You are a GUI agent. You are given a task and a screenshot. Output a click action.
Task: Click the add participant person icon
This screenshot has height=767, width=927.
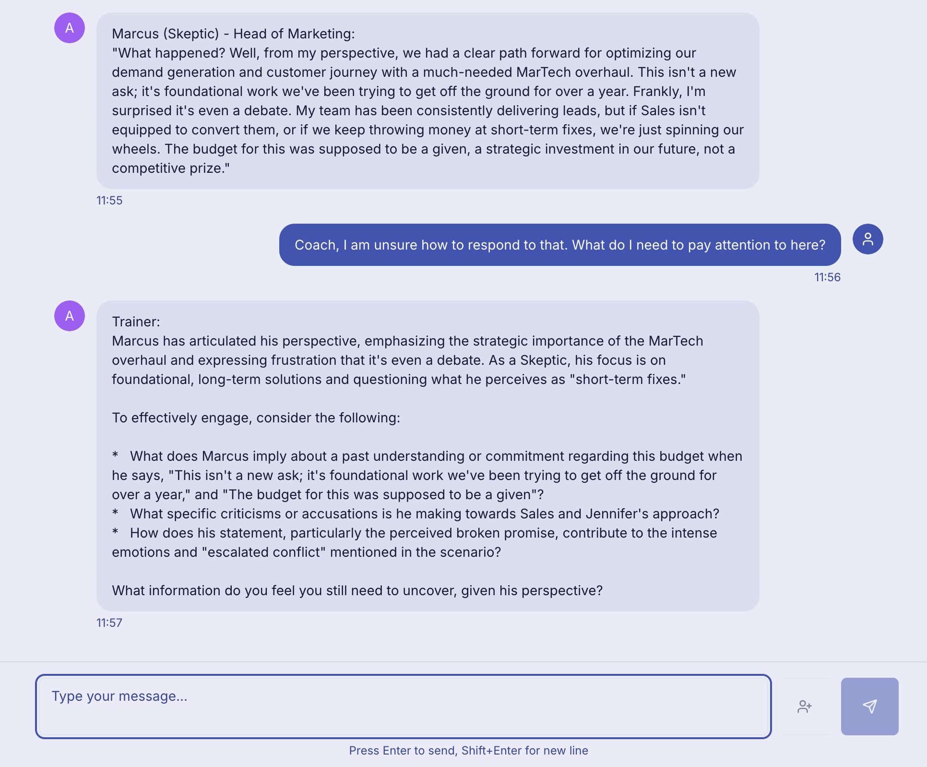[x=805, y=707]
